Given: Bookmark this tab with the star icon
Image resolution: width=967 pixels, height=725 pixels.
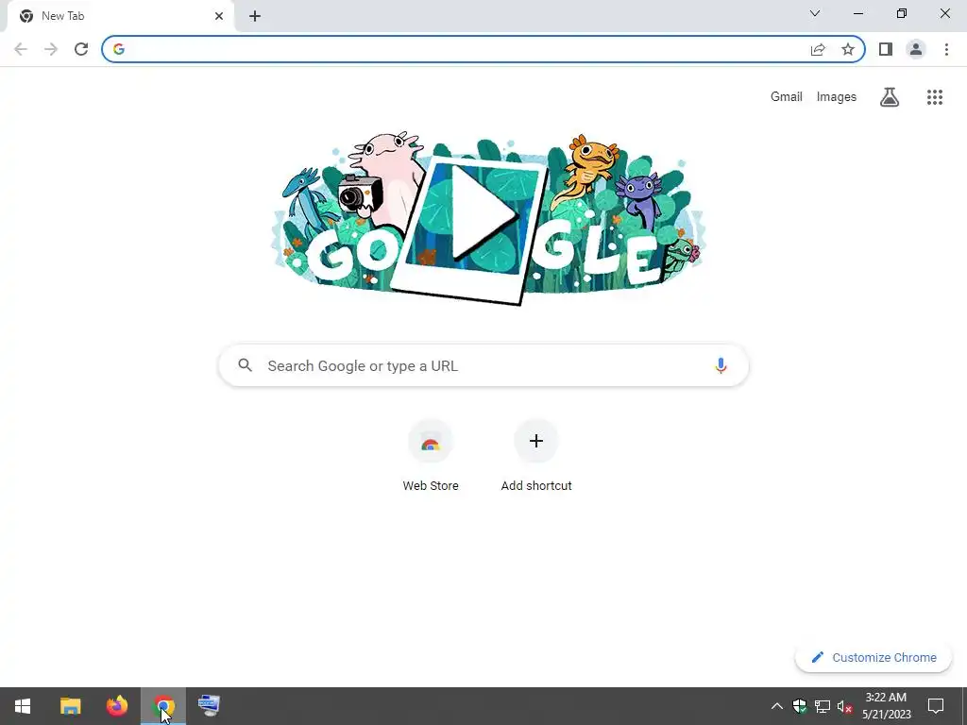Looking at the screenshot, I should tap(848, 49).
